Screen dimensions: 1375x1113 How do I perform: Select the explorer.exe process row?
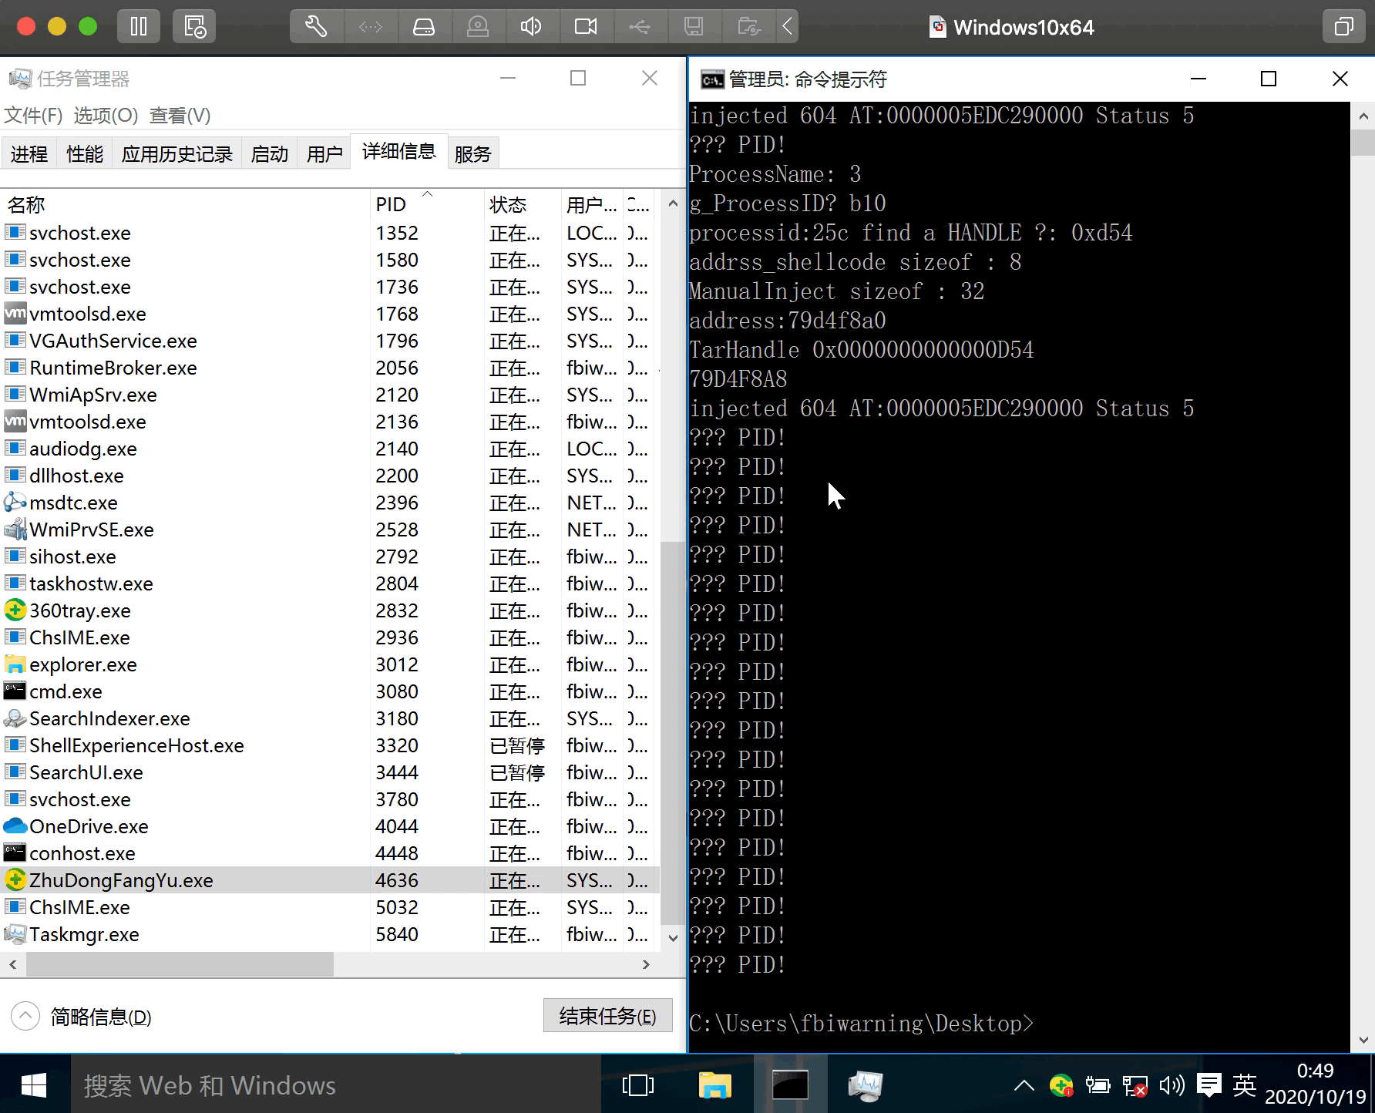(x=330, y=664)
